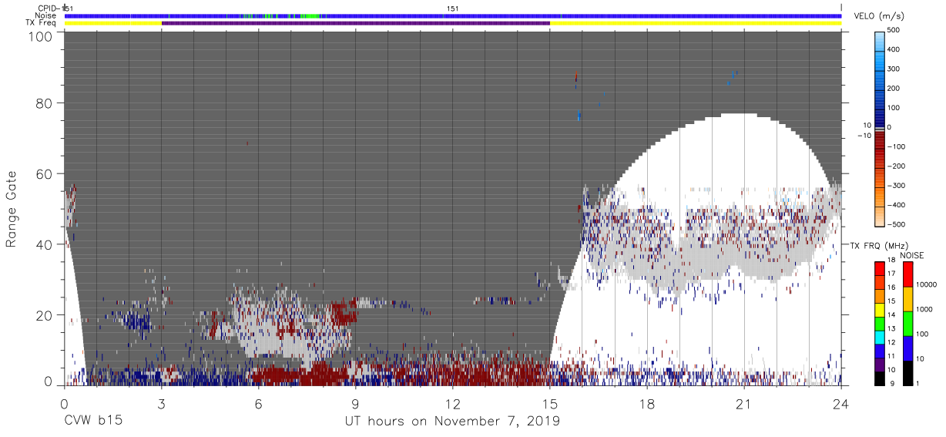Click the -10 label left of the velocity bar

(864, 135)
